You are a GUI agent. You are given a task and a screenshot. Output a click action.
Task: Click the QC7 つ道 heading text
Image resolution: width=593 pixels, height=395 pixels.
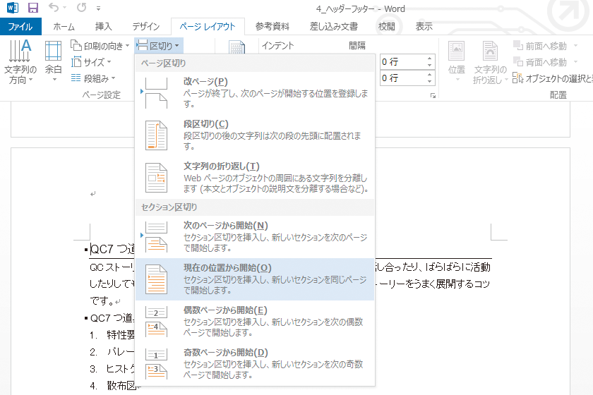[112, 249]
